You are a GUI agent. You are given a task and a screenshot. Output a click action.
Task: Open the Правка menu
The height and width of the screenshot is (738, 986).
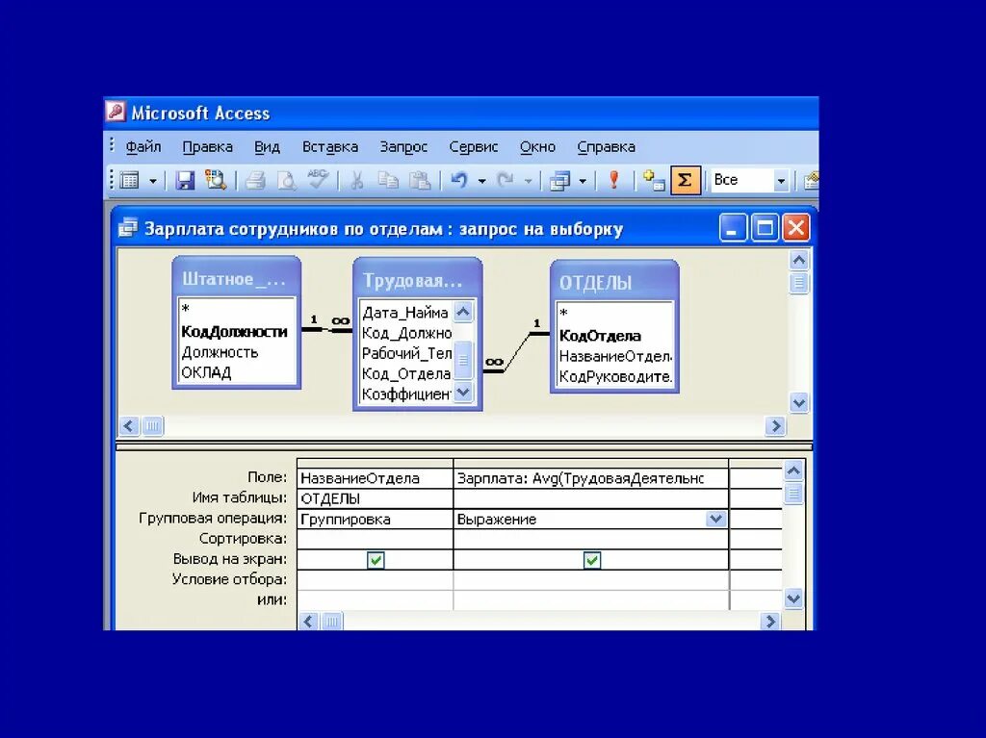click(208, 147)
